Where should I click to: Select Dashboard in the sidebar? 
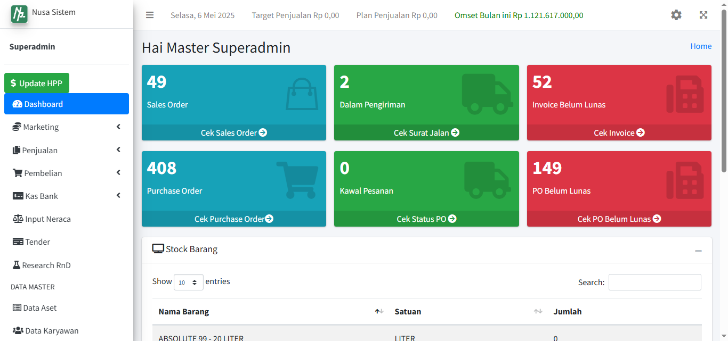(66, 104)
